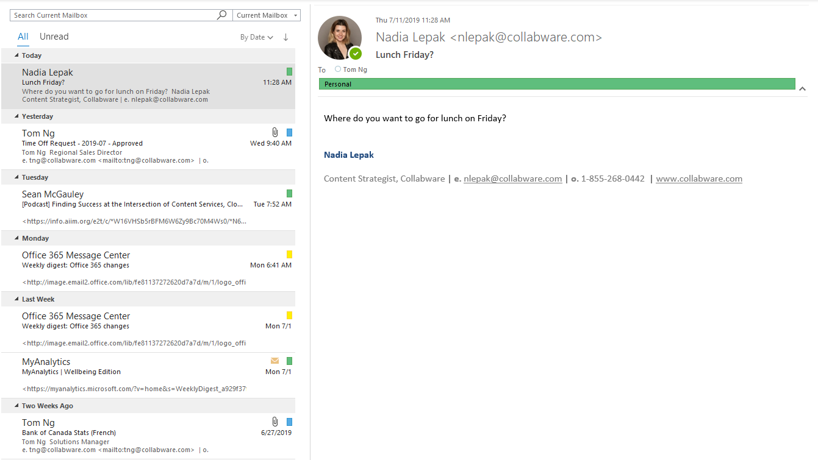Click the green checkmark presence badge on the avatar
818x460 pixels.
357,55
